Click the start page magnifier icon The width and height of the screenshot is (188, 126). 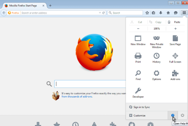49,84
